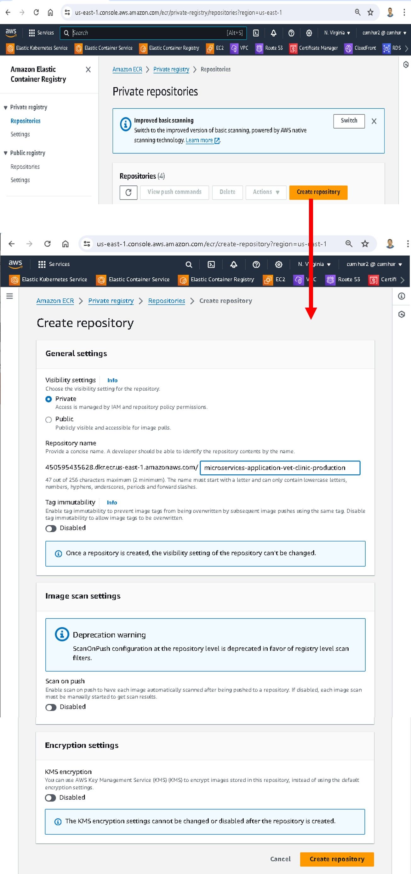Viewport: 411px width, 874px height.
Task: Open Settings under Public registry
Action: point(20,180)
